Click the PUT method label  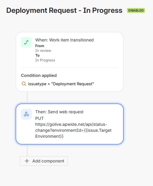tap(39, 118)
